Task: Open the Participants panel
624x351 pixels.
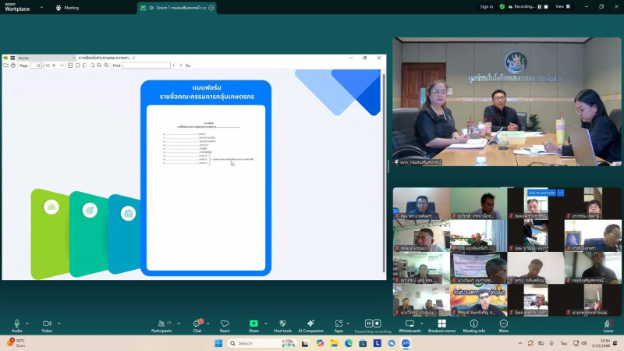Action: click(161, 324)
